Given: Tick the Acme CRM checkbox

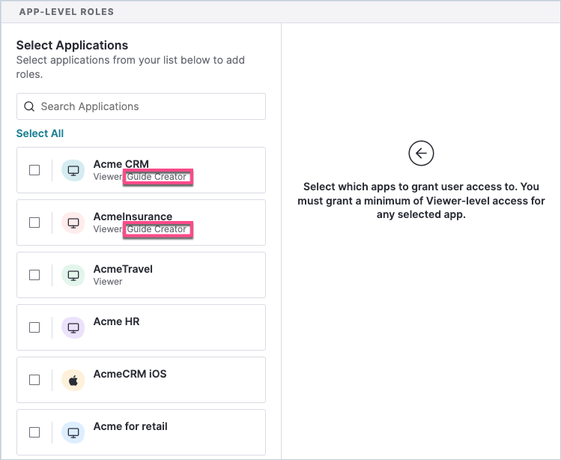Looking at the screenshot, I should coord(34,170).
